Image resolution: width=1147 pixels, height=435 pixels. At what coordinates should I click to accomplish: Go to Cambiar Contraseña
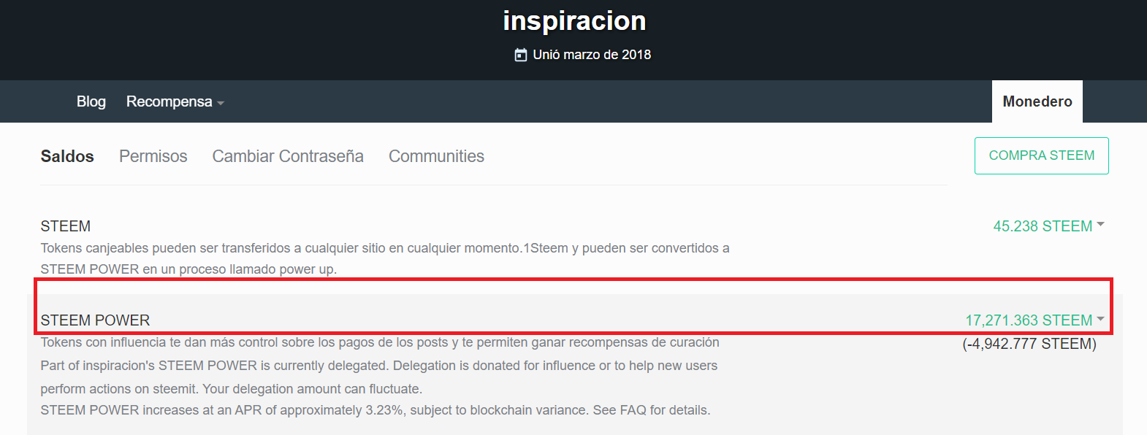coord(287,156)
